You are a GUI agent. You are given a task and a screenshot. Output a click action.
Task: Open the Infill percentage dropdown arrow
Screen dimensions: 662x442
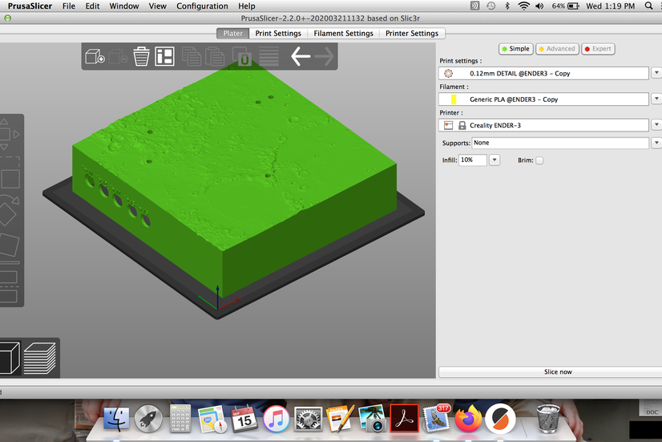(494, 160)
